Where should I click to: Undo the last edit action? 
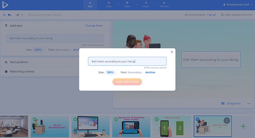10,15
